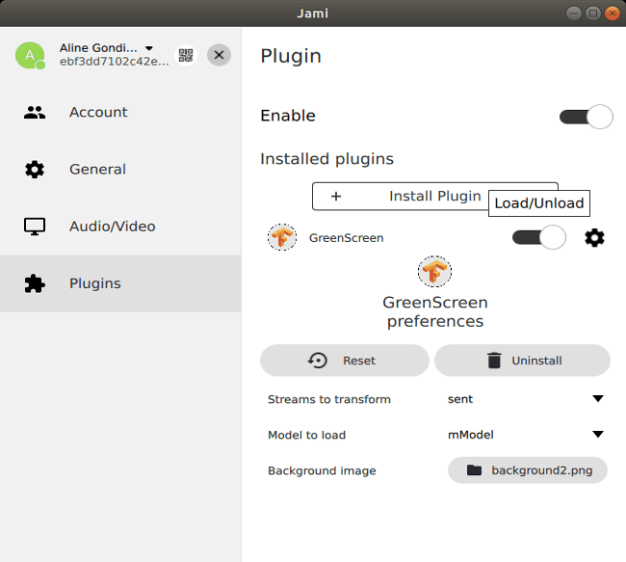Toggle GreenScreen load/unload switch
The height and width of the screenshot is (562, 626).
pyautogui.click(x=538, y=237)
